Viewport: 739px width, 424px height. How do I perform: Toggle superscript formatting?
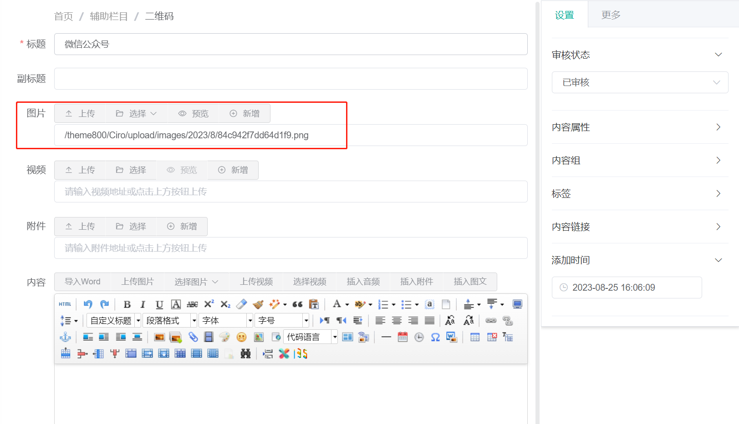[x=208, y=304]
